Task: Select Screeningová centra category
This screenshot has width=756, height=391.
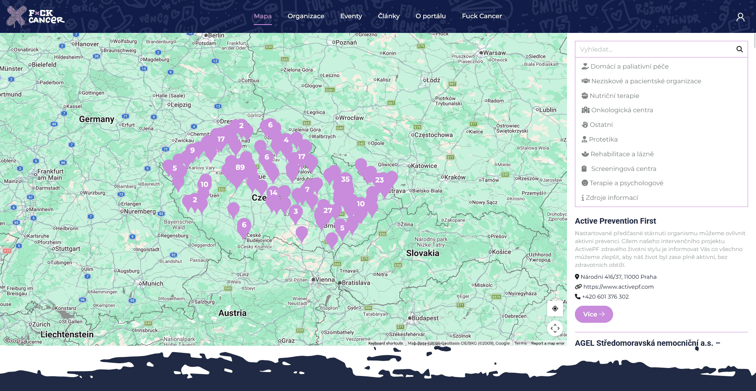Action: click(623, 169)
